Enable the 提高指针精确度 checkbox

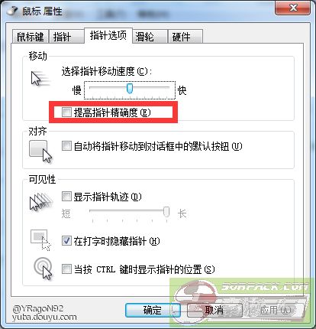(66, 112)
